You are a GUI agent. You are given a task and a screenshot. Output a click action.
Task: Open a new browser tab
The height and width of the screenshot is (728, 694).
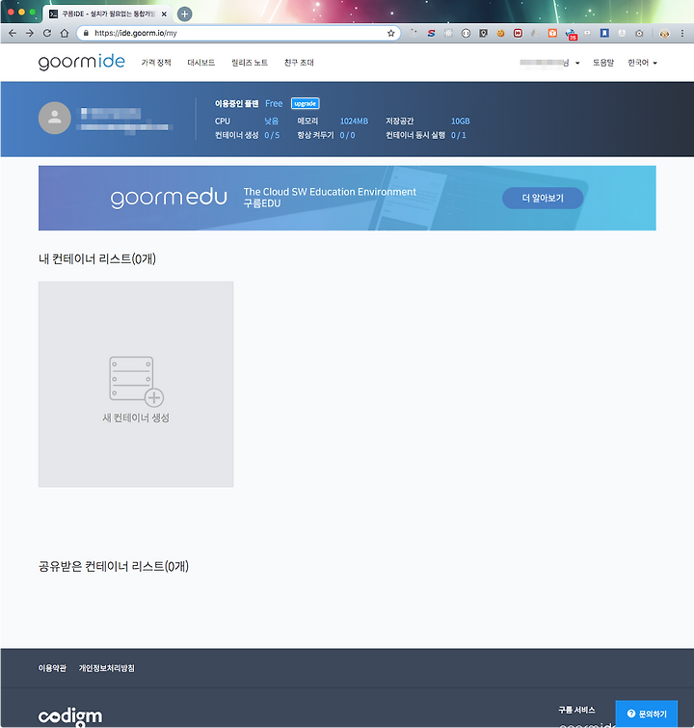tap(185, 13)
